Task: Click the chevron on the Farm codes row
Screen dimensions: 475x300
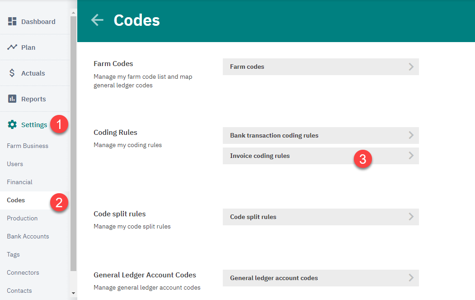Action: click(x=410, y=67)
